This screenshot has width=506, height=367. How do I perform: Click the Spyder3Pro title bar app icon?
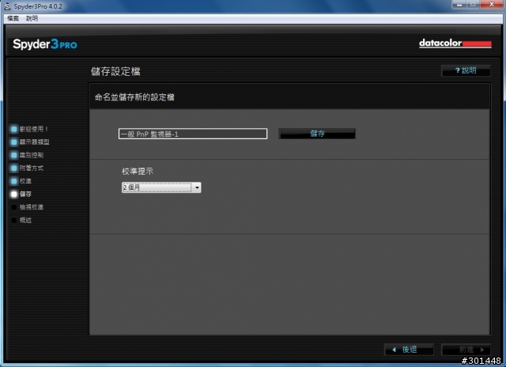point(7,6)
